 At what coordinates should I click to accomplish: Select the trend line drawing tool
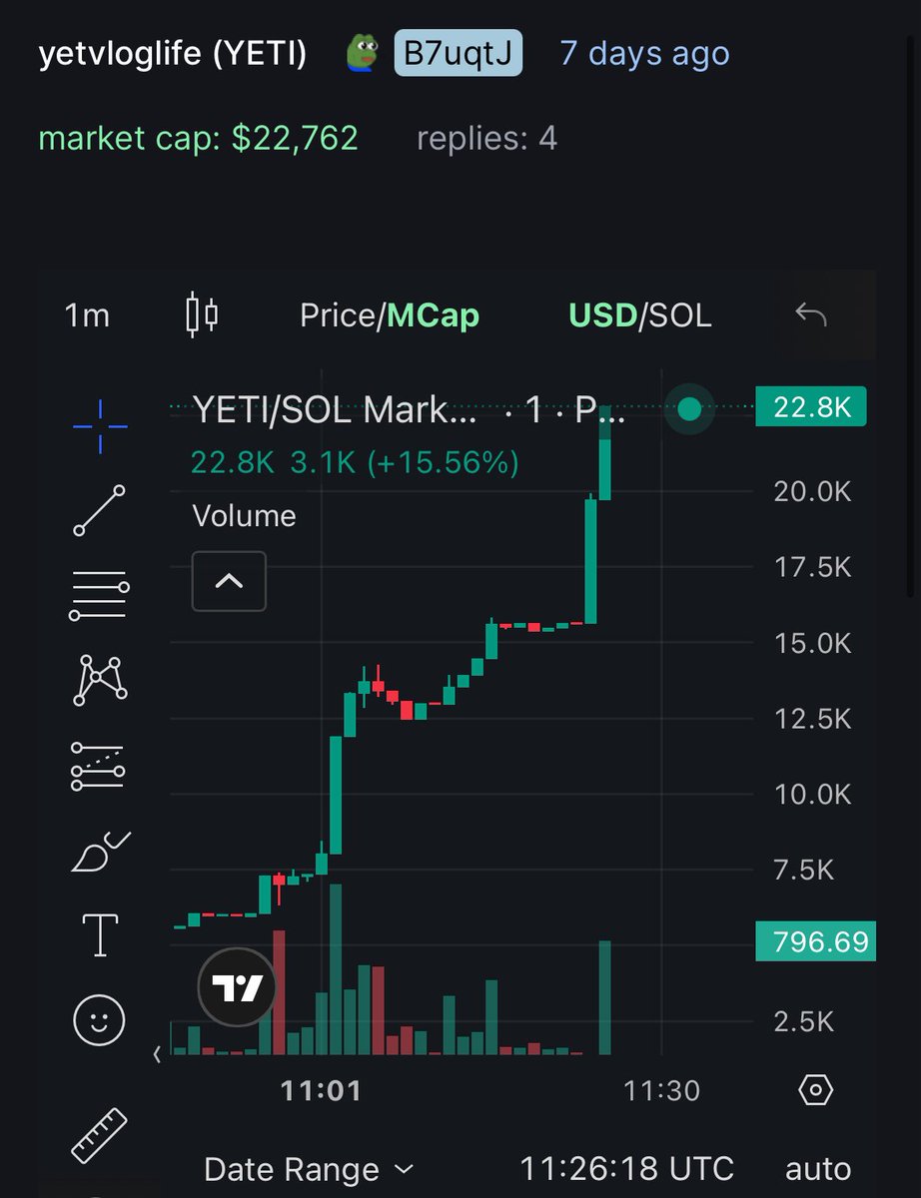coord(100,510)
